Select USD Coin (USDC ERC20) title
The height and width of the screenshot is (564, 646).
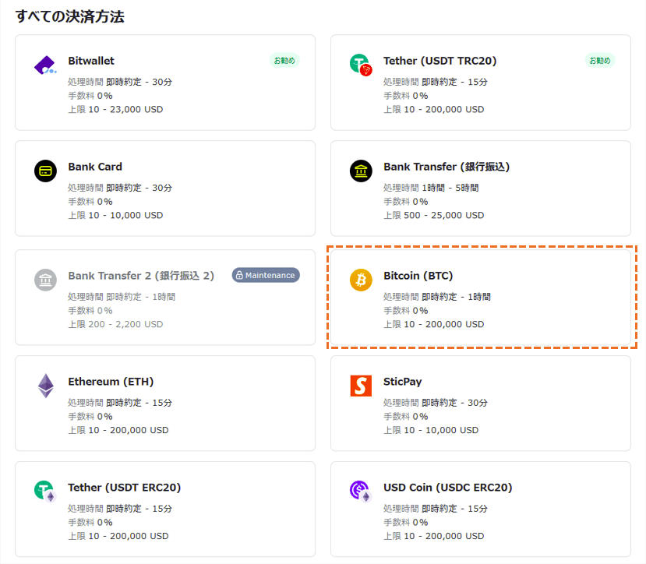448,487
